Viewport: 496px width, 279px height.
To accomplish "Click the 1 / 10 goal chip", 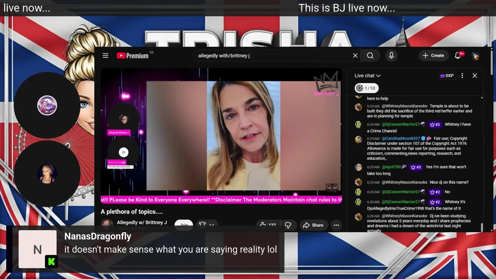I will pyautogui.click(x=366, y=88).
